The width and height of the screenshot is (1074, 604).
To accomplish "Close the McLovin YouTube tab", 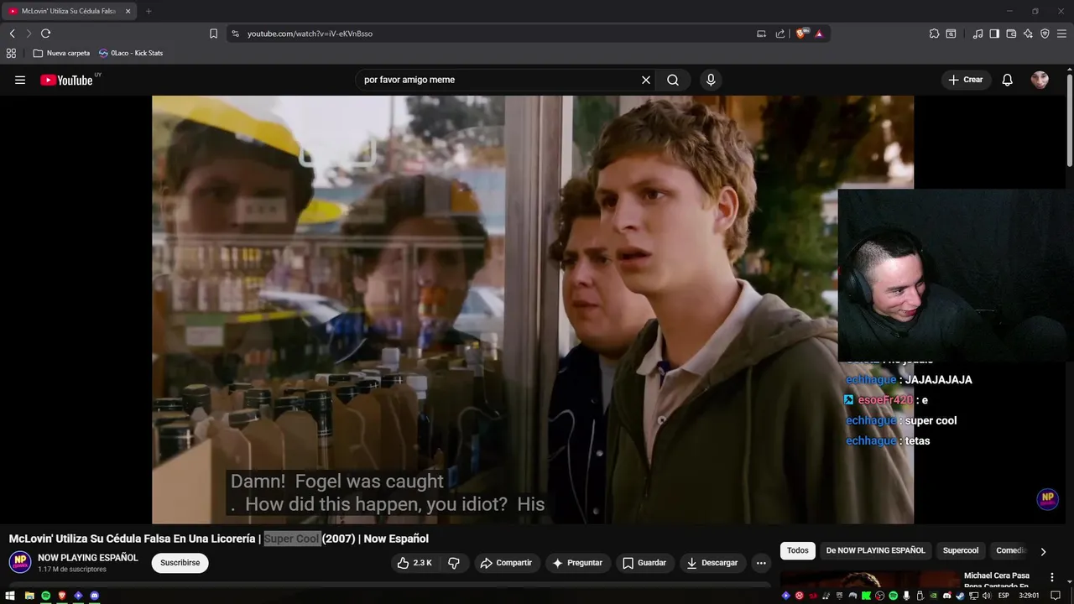I will tap(128, 11).
